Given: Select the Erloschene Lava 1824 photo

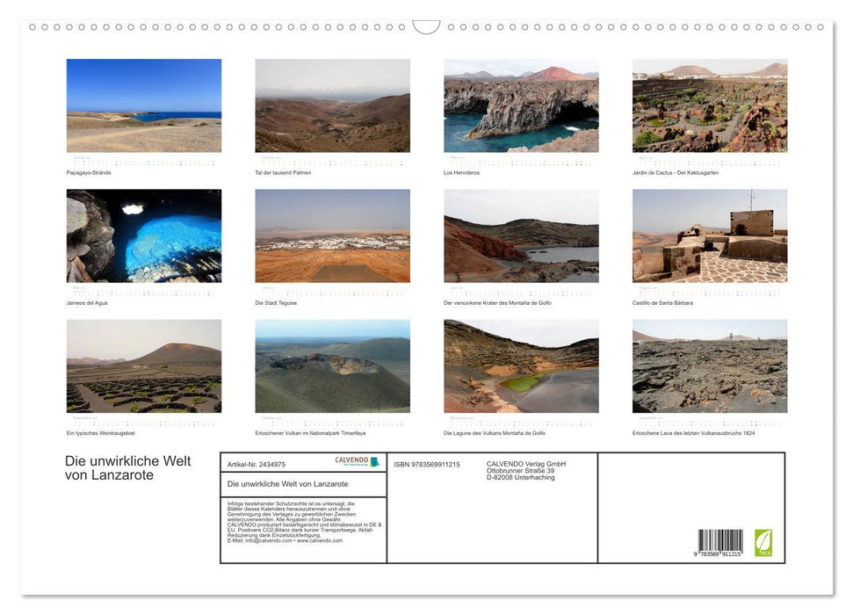Looking at the screenshot, I should (x=710, y=366).
